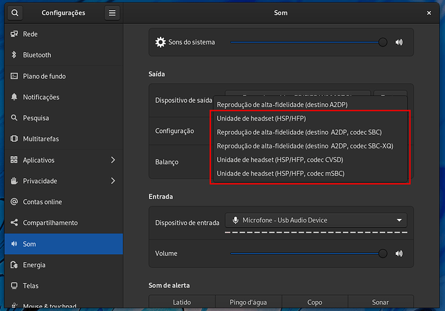Choose Latido alert sound
This screenshot has height=311, width=445.
pos(182,302)
